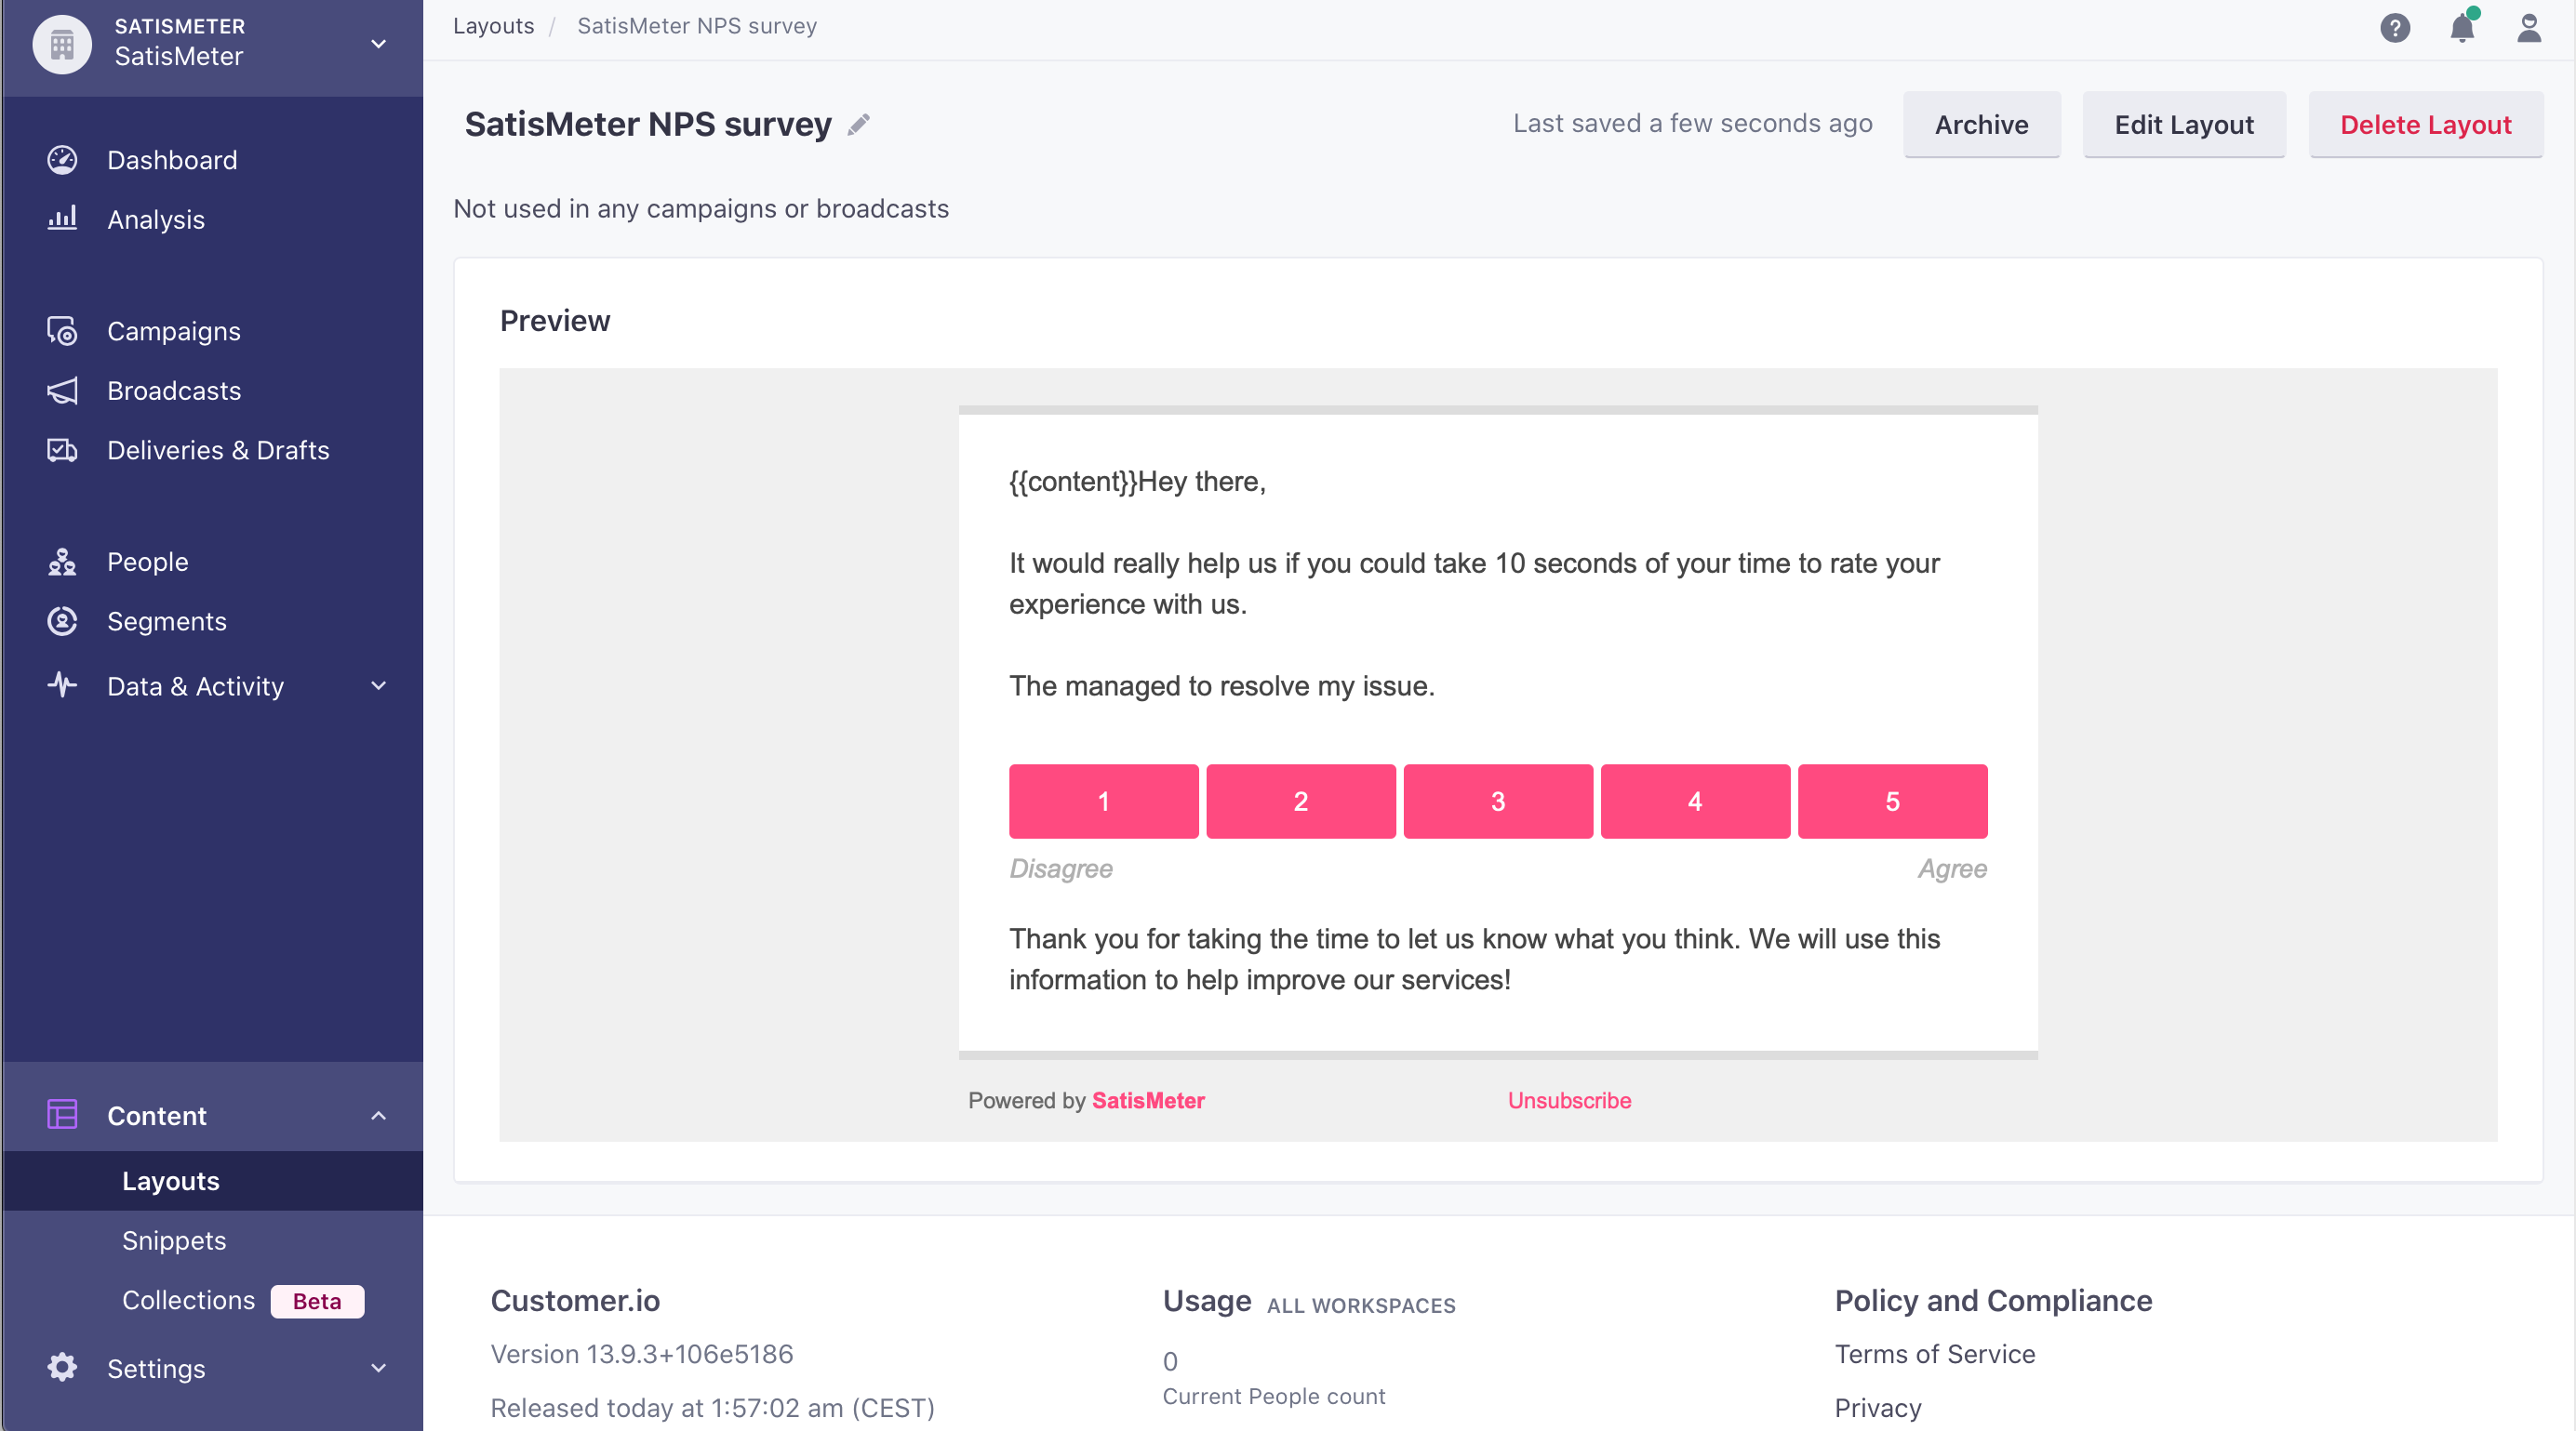
Task: Expand the SatisMeter workspace switcher chevron
Action: pyautogui.click(x=378, y=44)
